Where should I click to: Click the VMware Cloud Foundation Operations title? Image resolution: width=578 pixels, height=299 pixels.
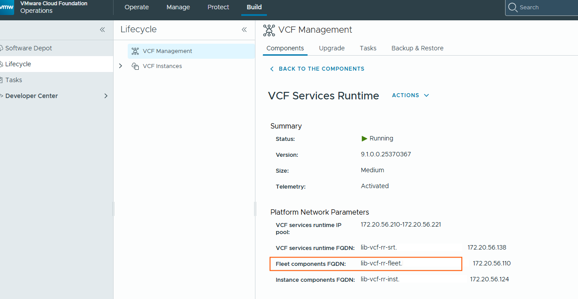click(54, 7)
